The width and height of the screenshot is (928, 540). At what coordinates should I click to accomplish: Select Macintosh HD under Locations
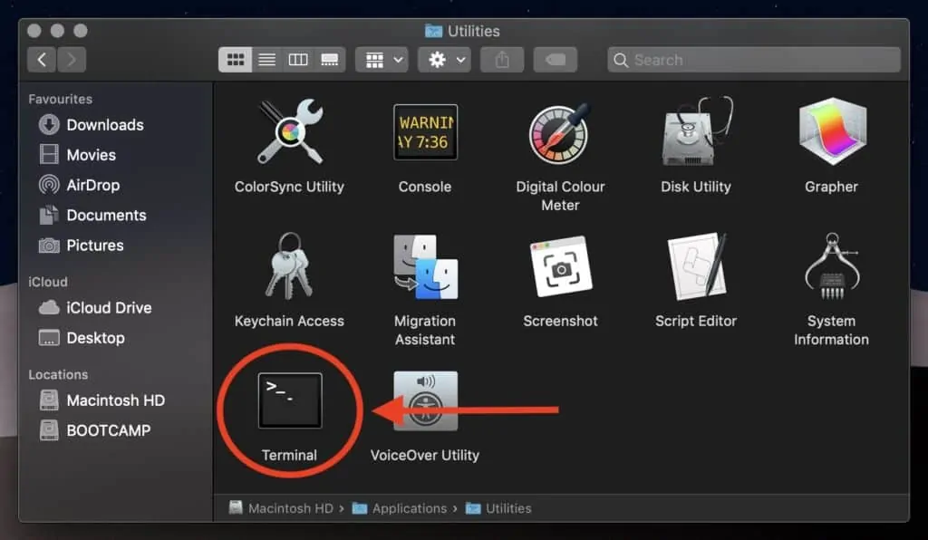click(x=101, y=400)
